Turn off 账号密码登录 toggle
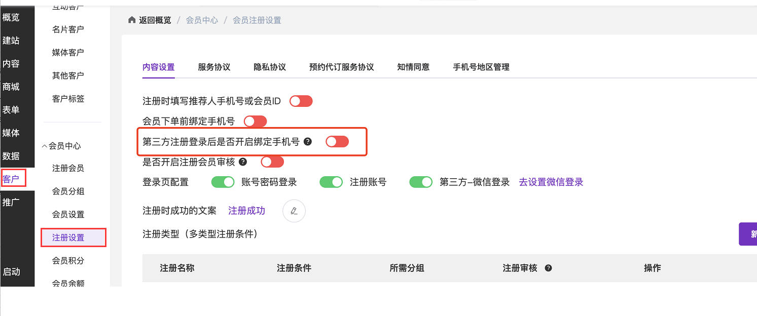This screenshot has height=316, width=757. tap(223, 182)
